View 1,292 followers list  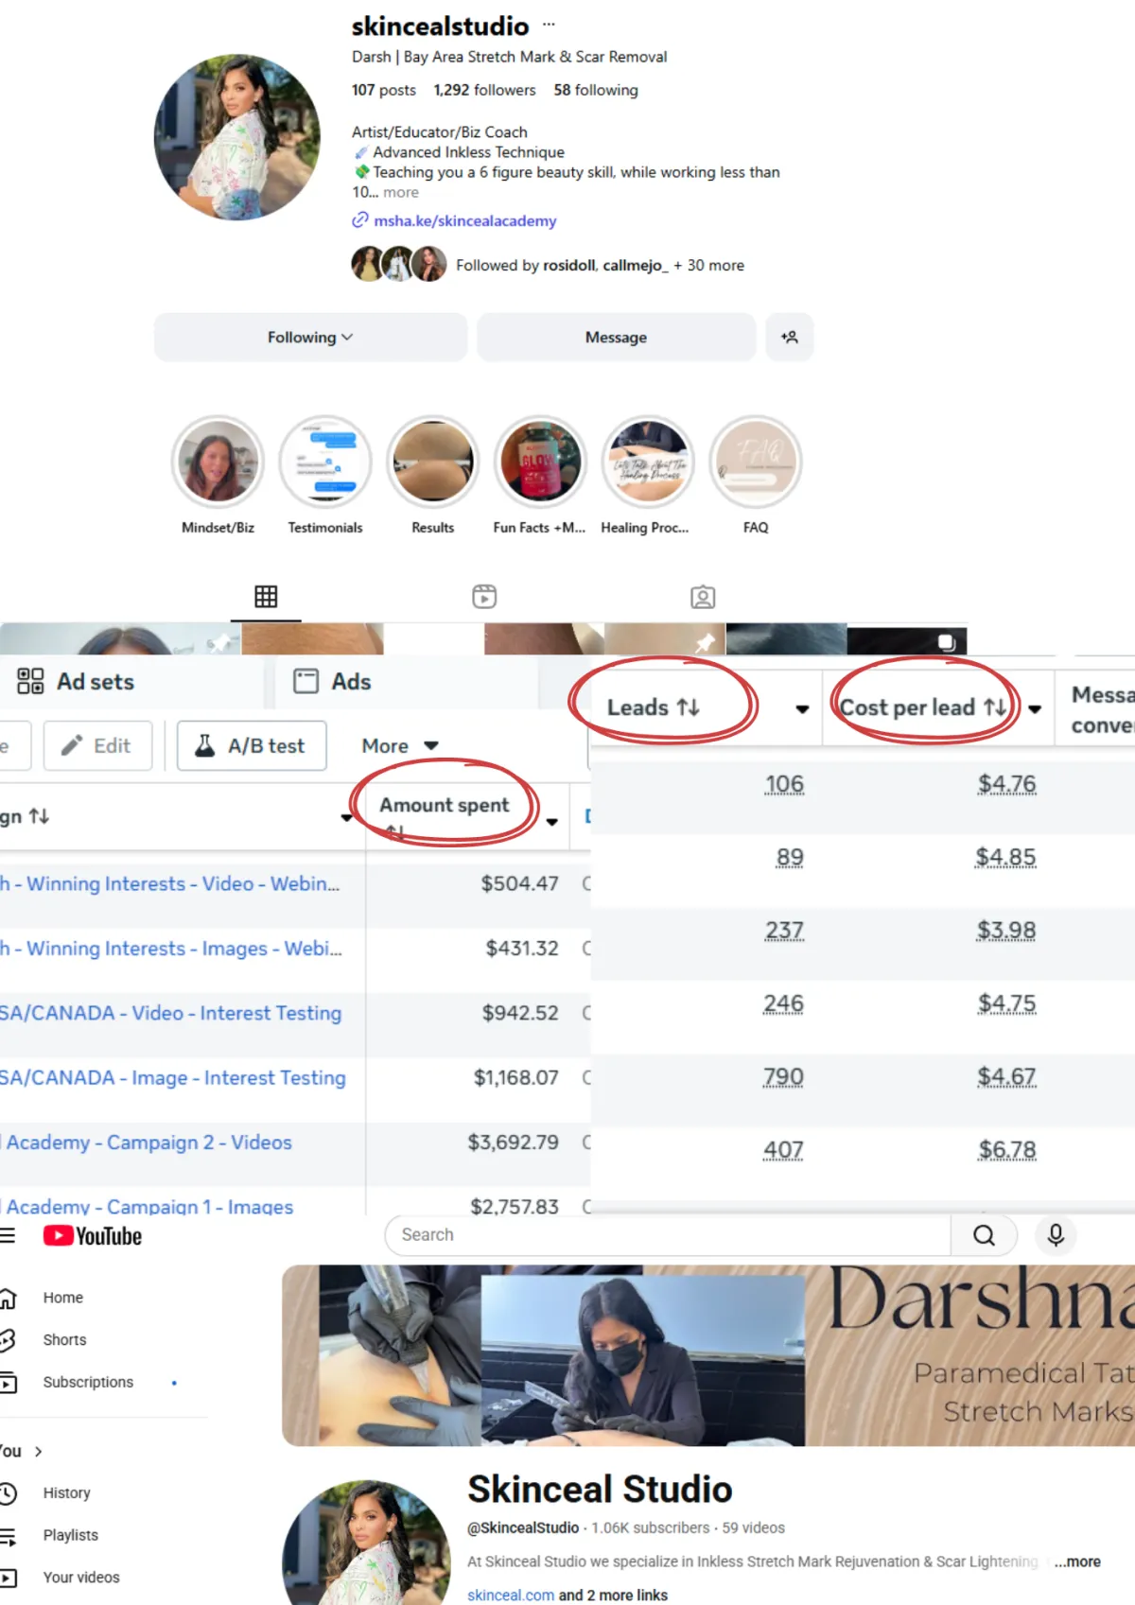[x=484, y=90]
